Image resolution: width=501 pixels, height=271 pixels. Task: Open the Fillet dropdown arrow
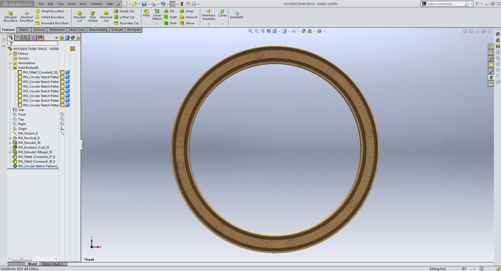pyautogui.click(x=146, y=24)
